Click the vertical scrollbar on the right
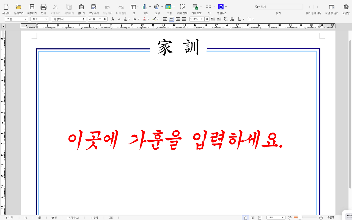Screen dimensions: 352x220 (350, 114)
